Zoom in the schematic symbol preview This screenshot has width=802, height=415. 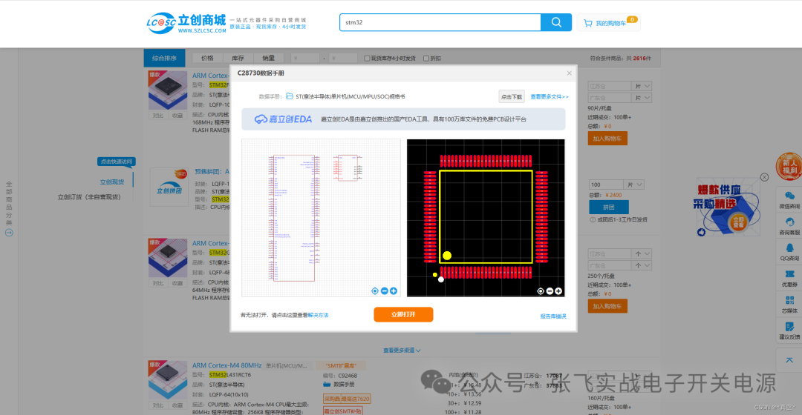pyautogui.click(x=394, y=291)
